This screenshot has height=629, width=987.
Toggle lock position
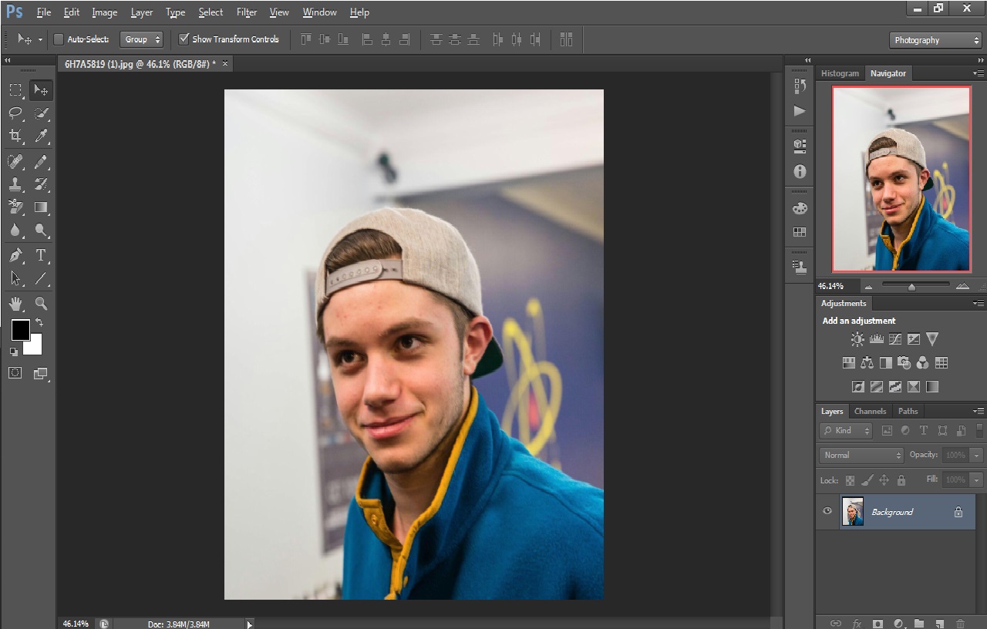[x=884, y=480]
